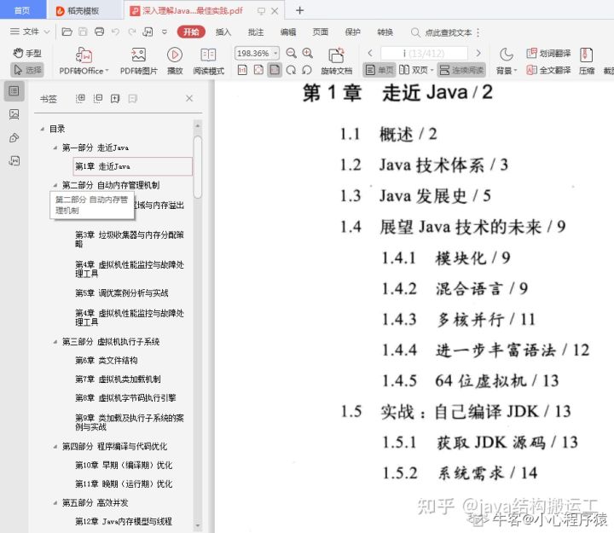The height and width of the screenshot is (533, 614).
Task: Redo the last action
Action: click(x=132, y=32)
